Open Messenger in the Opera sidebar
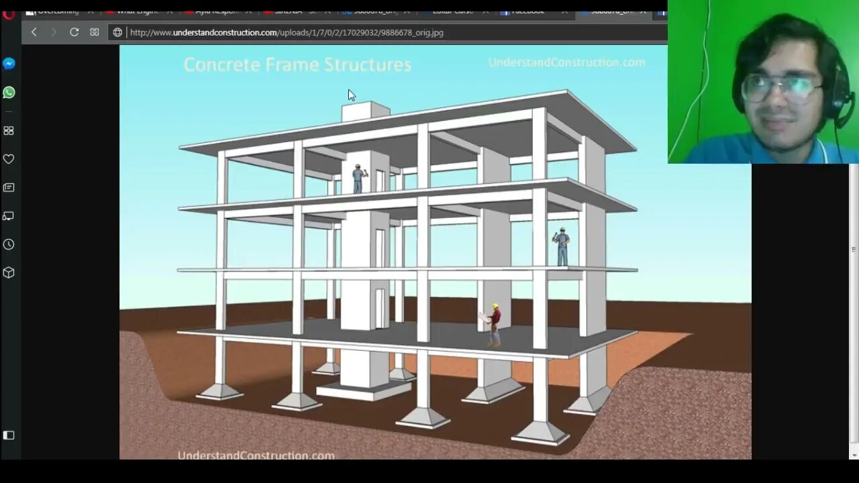The width and height of the screenshot is (859, 483). [x=9, y=64]
